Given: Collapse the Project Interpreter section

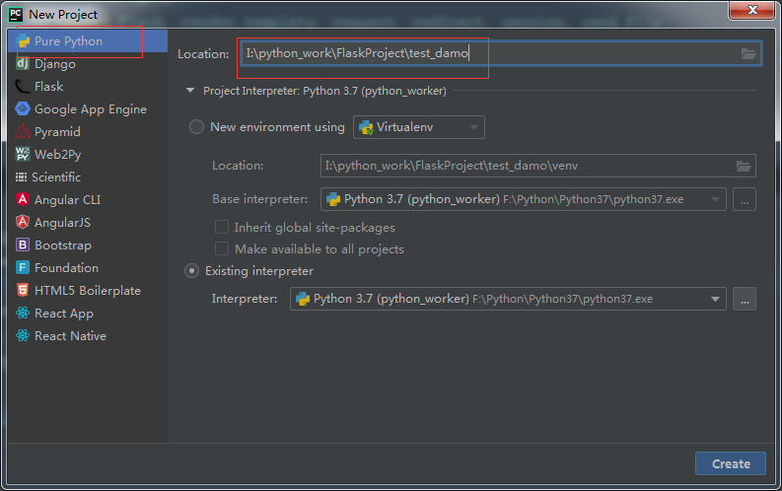Looking at the screenshot, I should (190, 91).
